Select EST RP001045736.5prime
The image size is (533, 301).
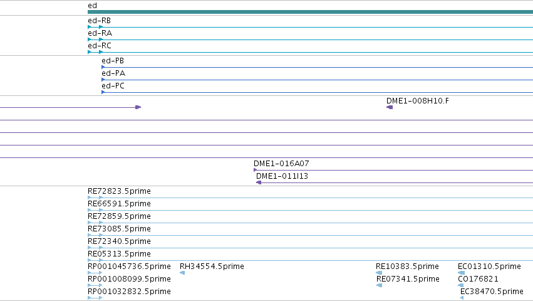click(x=129, y=267)
